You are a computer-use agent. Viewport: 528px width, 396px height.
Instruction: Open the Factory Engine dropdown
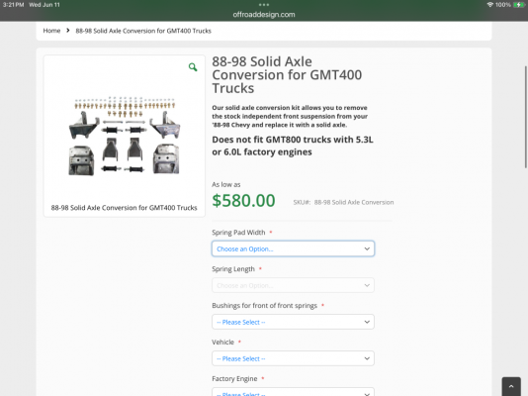pyautogui.click(x=293, y=392)
